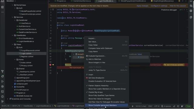This screenshot has height=109, width=194.
Task: Open the Debug bug tool window
Action: (x=2, y=76)
